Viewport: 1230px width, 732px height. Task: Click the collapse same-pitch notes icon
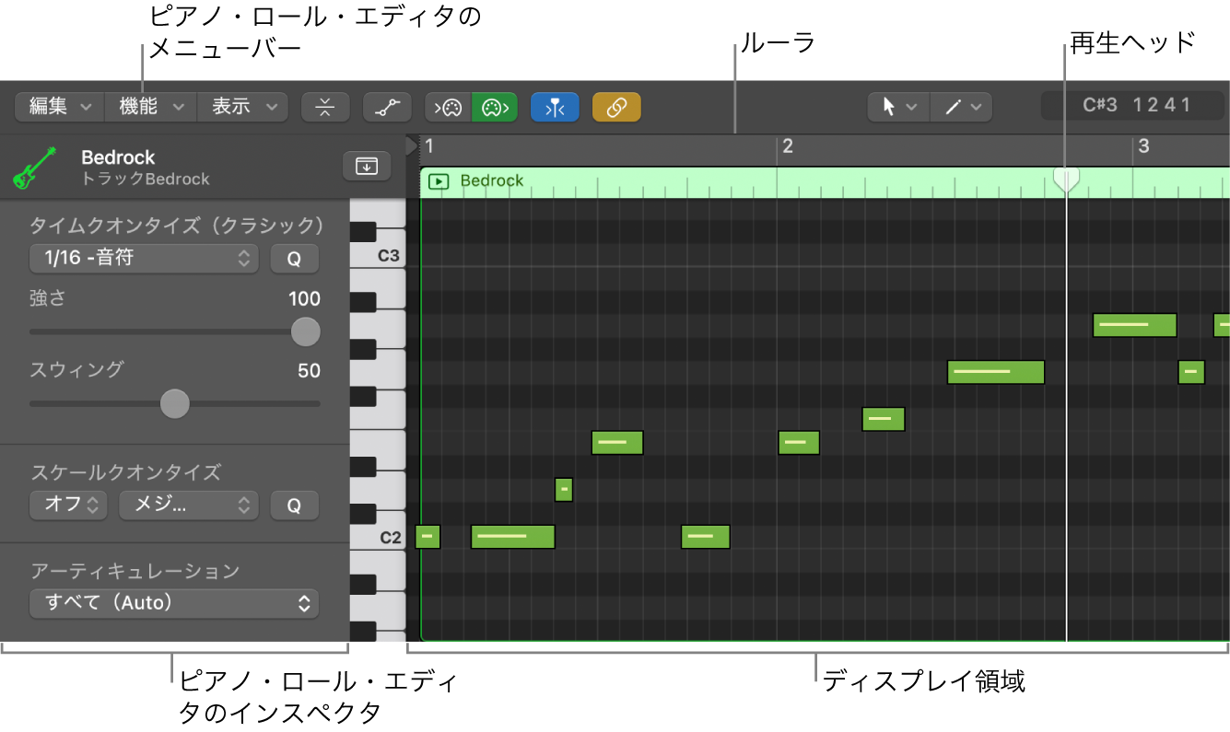coord(325,107)
